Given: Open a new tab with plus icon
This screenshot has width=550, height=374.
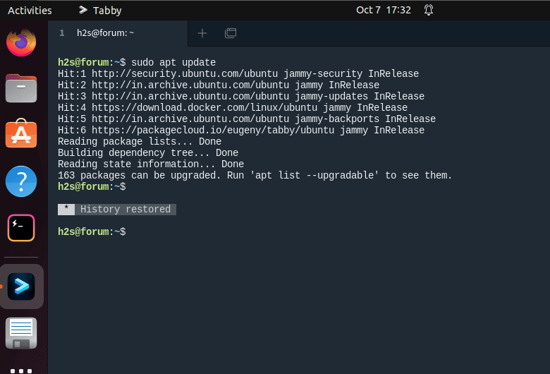Looking at the screenshot, I should click(x=202, y=33).
